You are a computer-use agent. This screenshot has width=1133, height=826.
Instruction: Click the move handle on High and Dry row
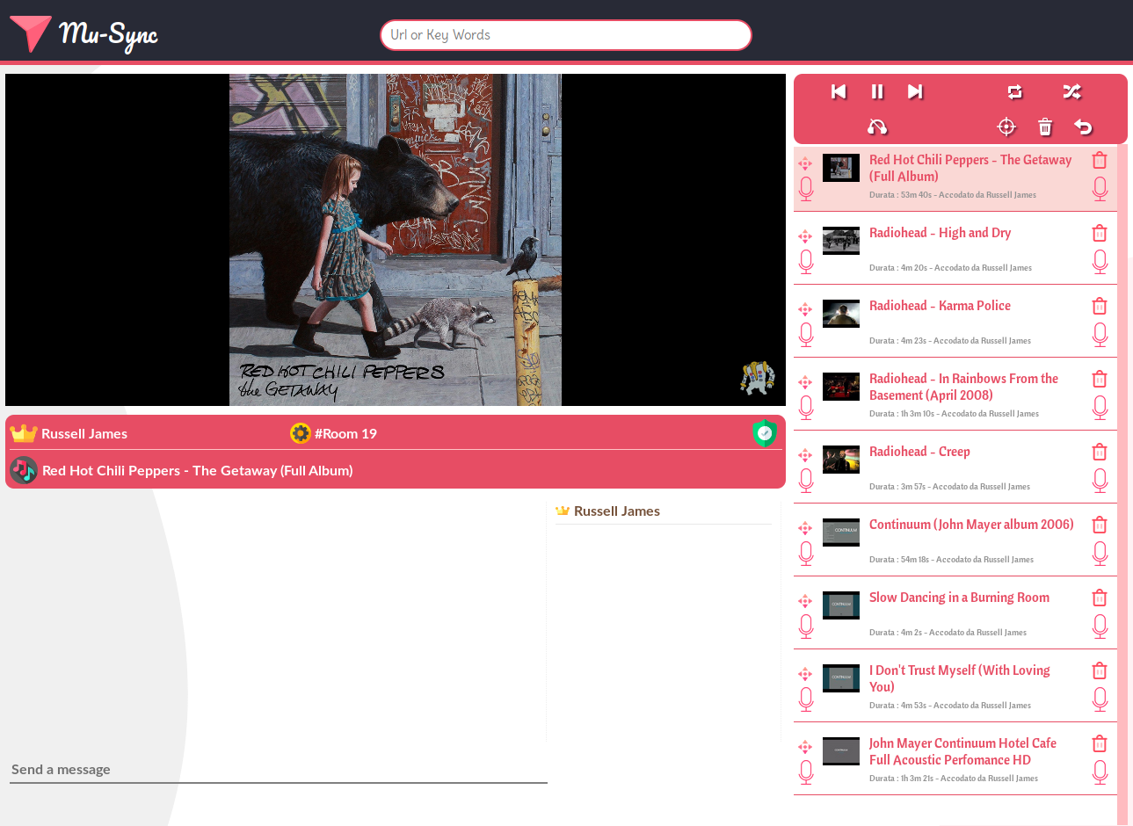805,236
